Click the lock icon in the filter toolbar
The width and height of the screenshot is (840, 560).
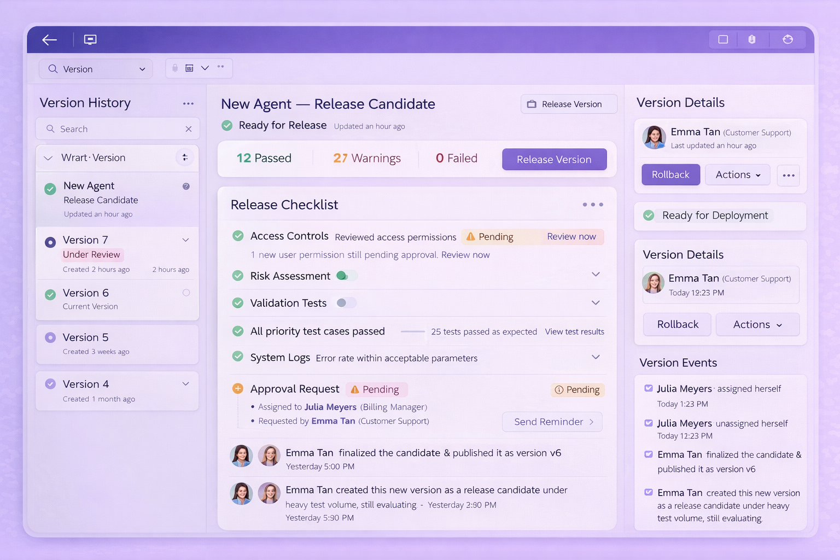click(174, 68)
